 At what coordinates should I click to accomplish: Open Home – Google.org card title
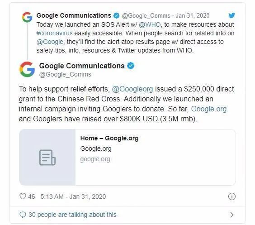pos(109,138)
